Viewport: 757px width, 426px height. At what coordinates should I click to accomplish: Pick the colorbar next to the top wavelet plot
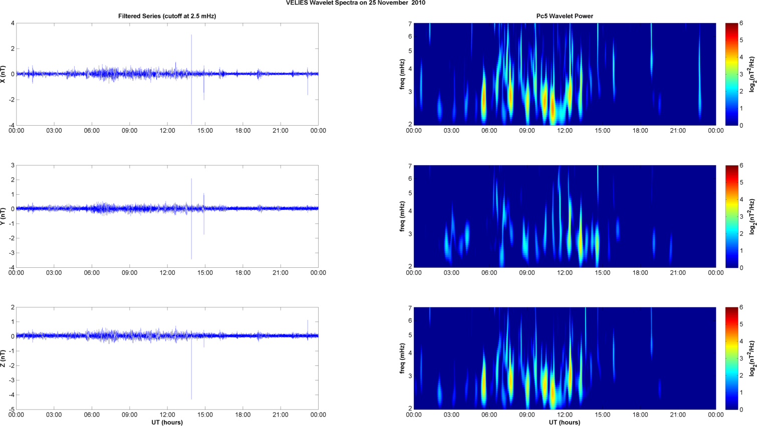(x=731, y=74)
